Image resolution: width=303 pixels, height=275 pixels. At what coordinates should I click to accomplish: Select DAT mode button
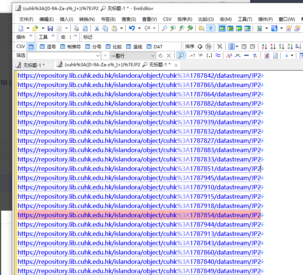(x=154, y=47)
